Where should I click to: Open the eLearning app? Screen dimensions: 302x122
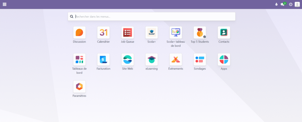pyautogui.click(x=152, y=59)
